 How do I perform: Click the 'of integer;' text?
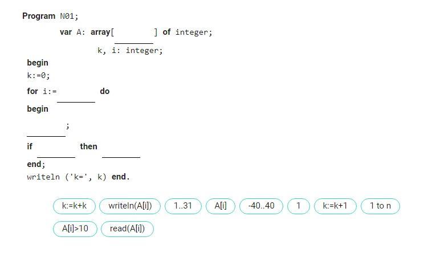(187, 32)
